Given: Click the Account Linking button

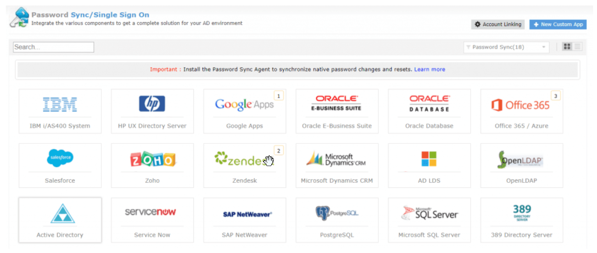Looking at the screenshot, I should pos(498,24).
